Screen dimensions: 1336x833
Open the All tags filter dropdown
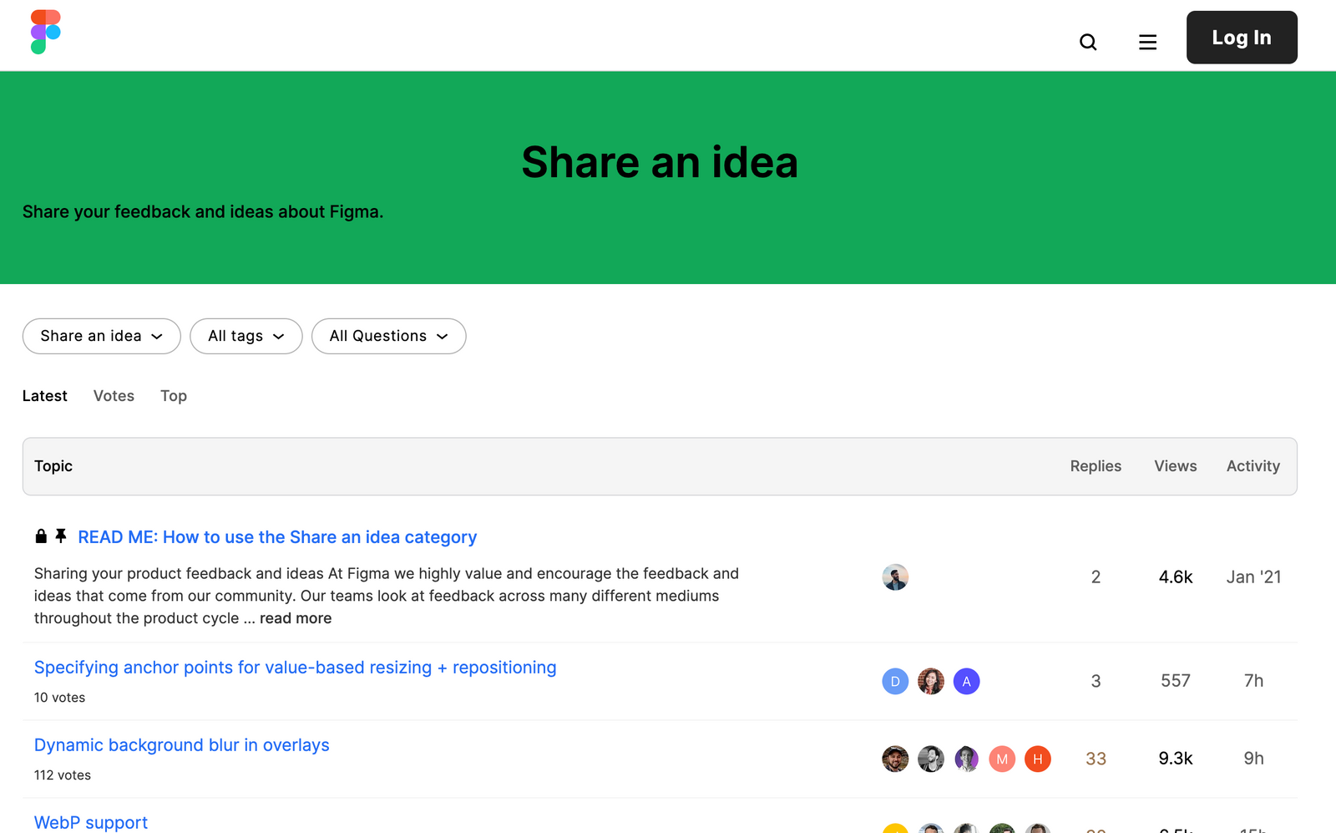point(245,336)
